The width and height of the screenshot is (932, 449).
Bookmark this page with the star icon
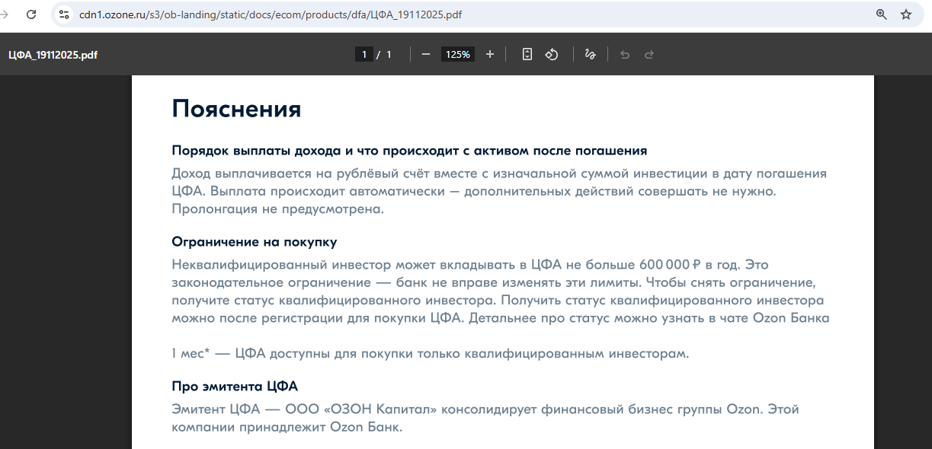tap(906, 14)
